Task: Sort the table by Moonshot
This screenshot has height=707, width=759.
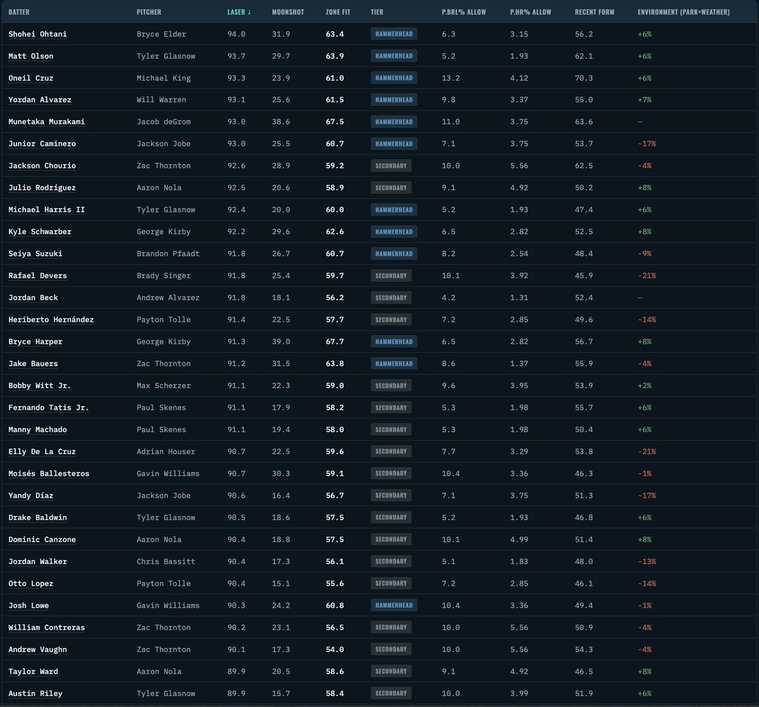Action: tap(288, 12)
